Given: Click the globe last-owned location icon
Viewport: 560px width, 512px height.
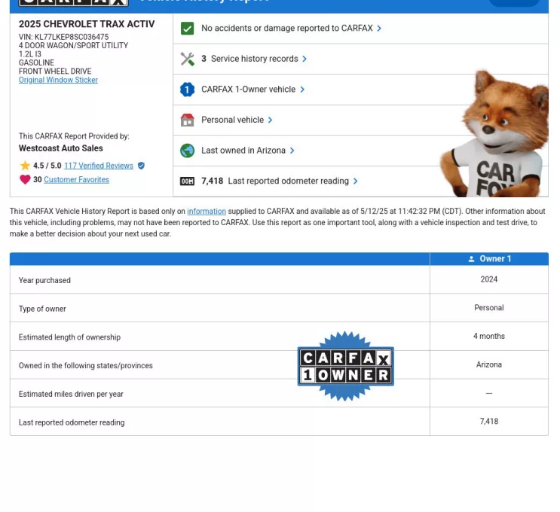Looking at the screenshot, I should point(188,151).
